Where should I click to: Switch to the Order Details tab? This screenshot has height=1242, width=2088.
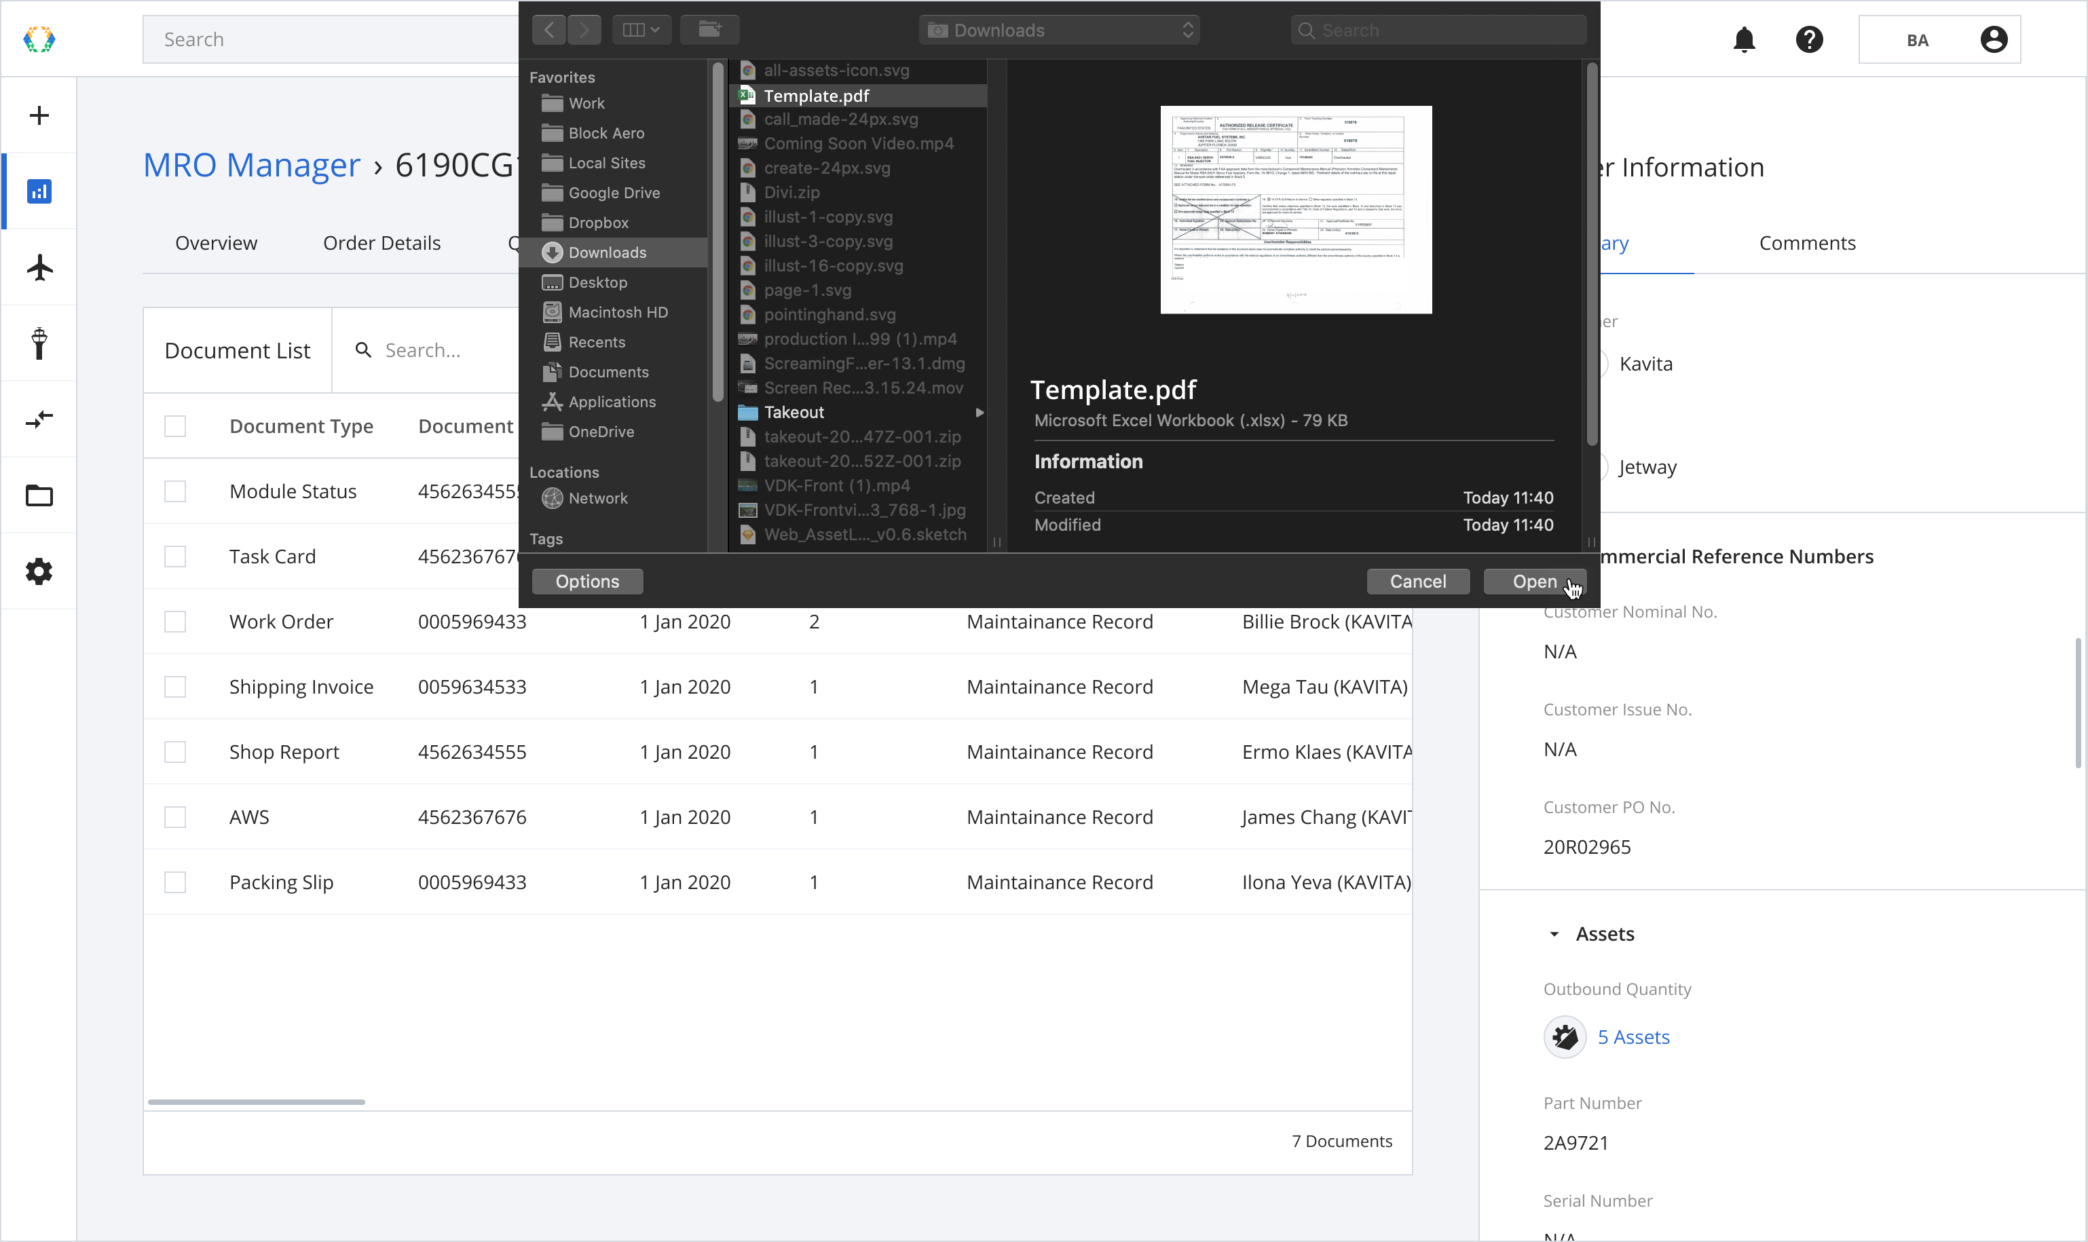pos(381,243)
